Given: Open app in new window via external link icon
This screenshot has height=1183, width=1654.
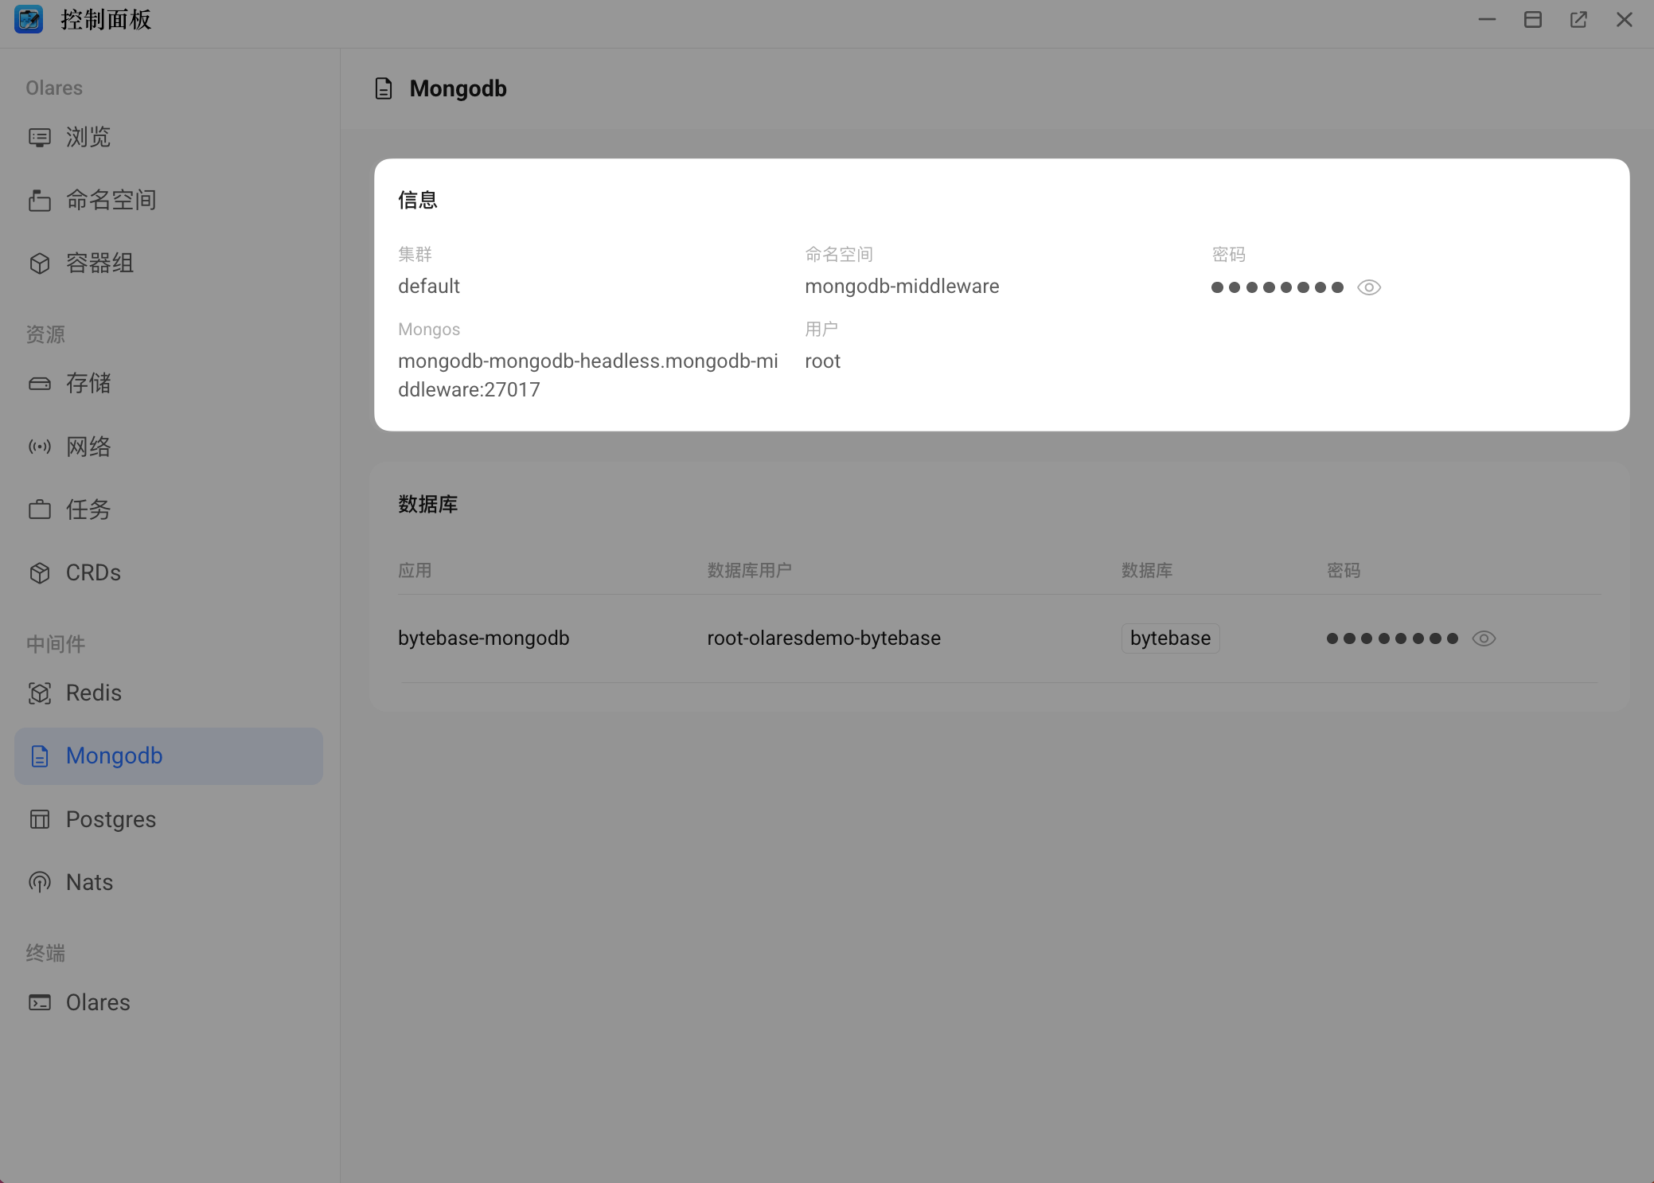Looking at the screenshot, I should (1578, 19).
